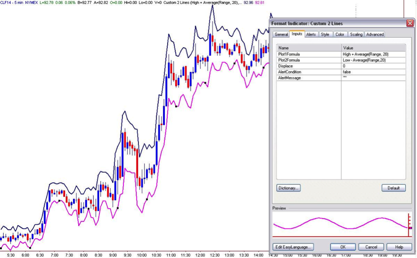The width and height of the screenshot is (417, 258).
Task: Open the Scaling tab
Action: click(356, 34)
